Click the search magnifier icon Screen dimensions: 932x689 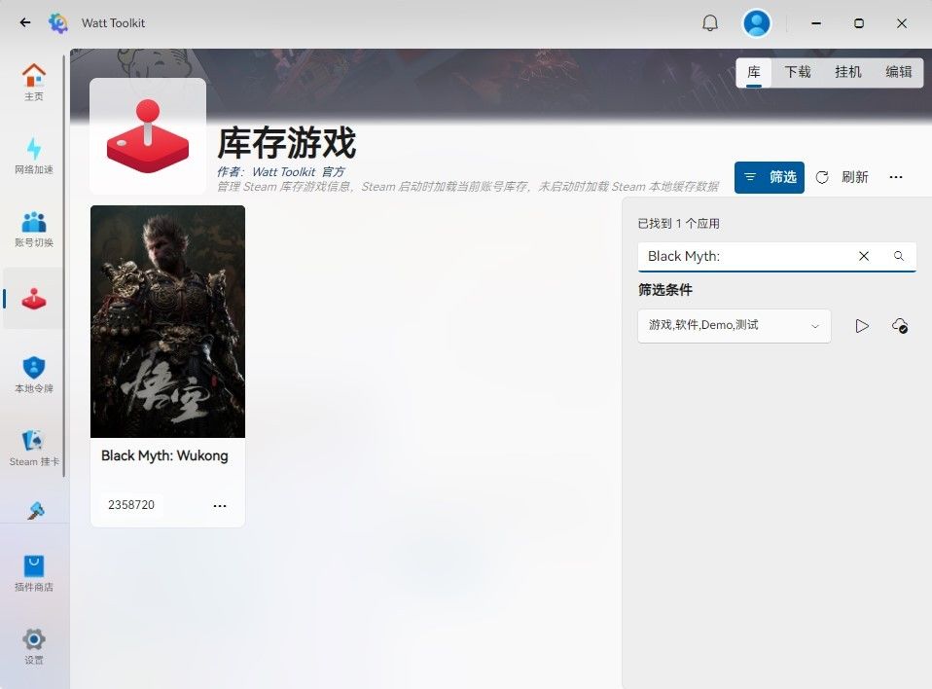(x=899, y=256)
